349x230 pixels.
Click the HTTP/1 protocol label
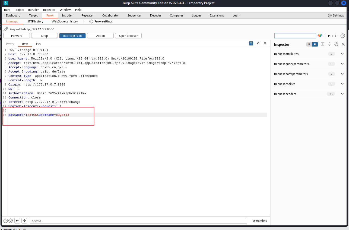[333, 36]
